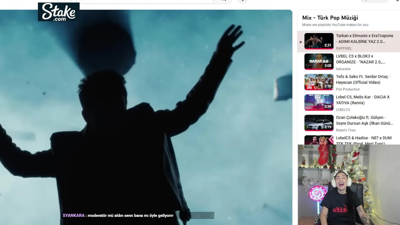Click the '2:31' duration badge on the Tarkan thumbnail
400x225 pixels.
(x=327, y=45)
